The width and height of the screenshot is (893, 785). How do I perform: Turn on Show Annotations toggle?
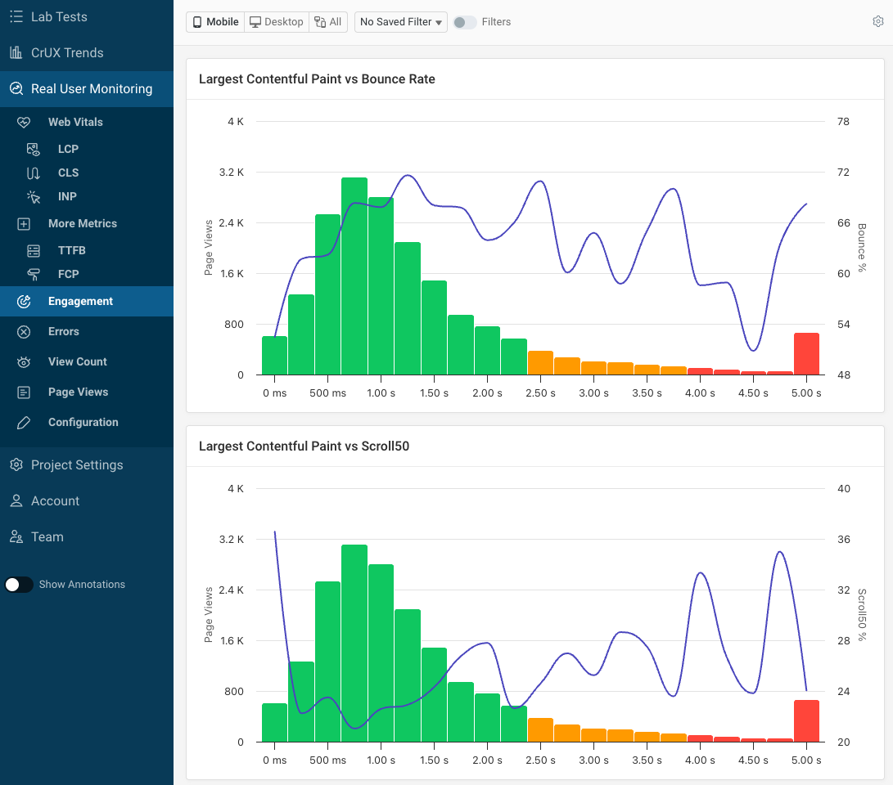click(19, 585)
